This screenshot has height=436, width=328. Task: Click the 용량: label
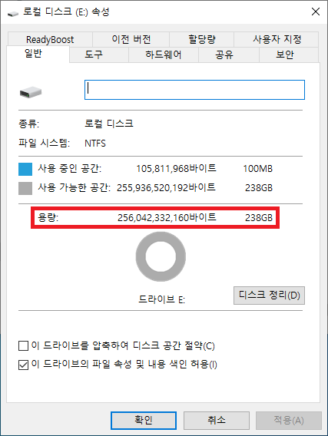(48, 217)
